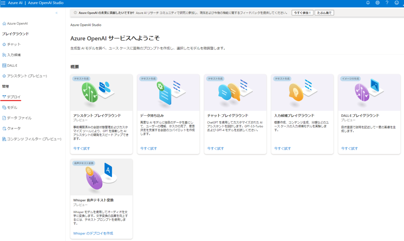This screenshot has height=241, width=404.
Task: Select DALL-E in the sidebar
Action: [x=13, y=65]
